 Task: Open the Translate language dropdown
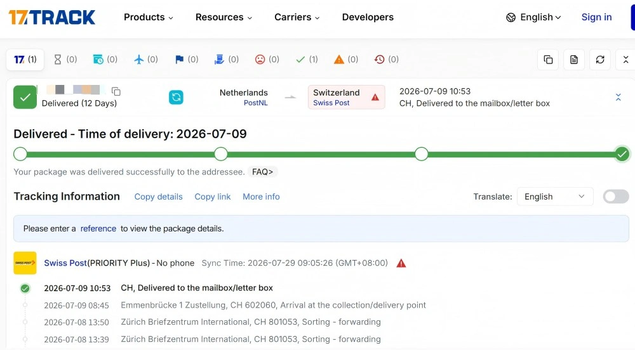(x=555, y=197)
